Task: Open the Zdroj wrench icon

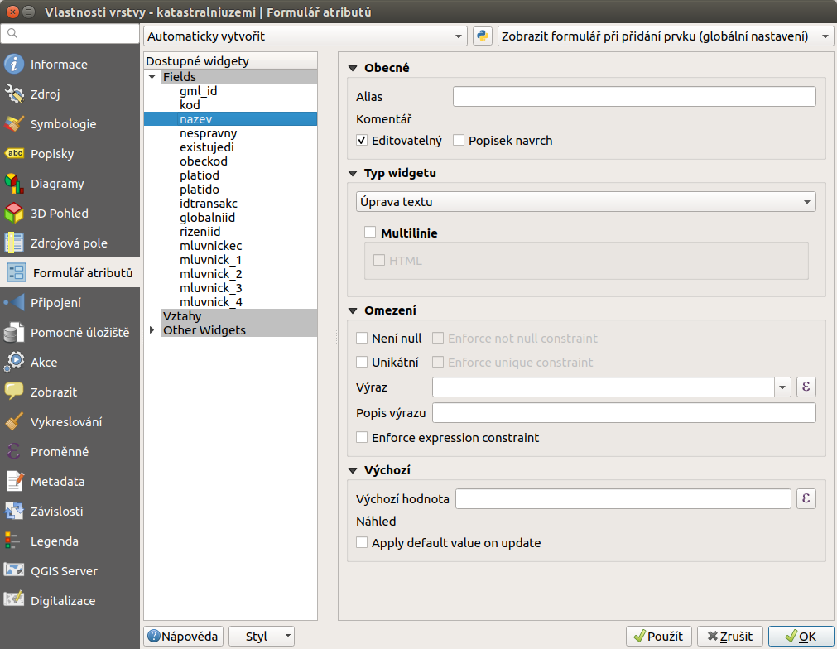Action: pyautogui.click(x=14, y=94)
